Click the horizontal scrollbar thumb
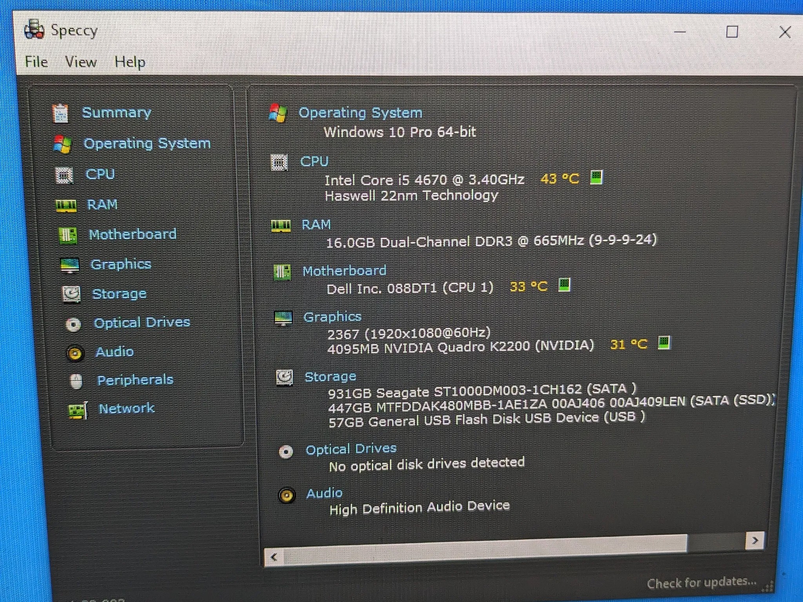Image resolution: width=803 pixels, height=602 pixels. pos(485,548)
